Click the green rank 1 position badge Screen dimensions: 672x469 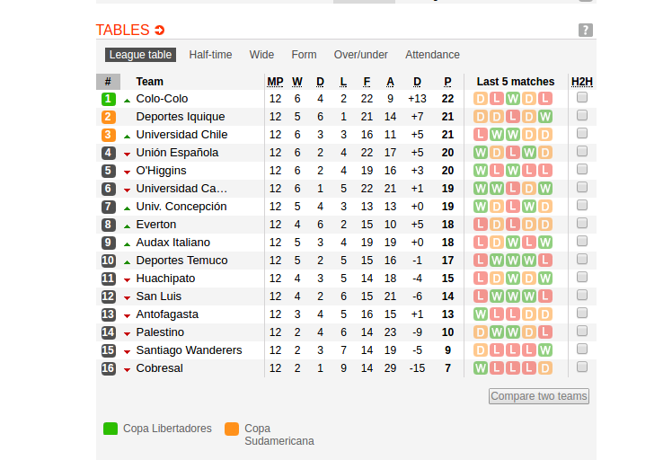[x=109, y=99]
